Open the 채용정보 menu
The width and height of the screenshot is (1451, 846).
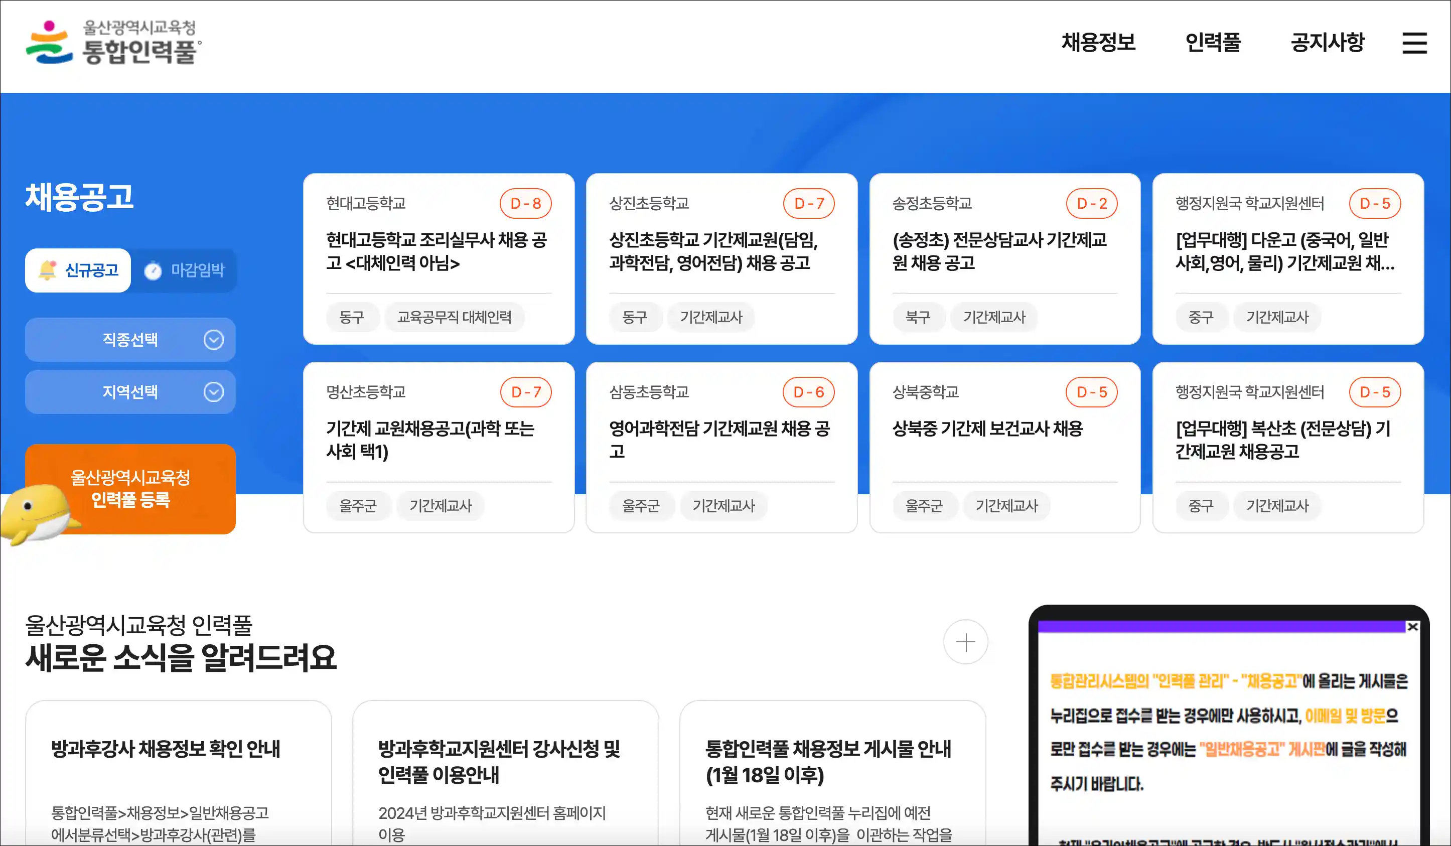pyautogui.click(x=1098, y=43)
